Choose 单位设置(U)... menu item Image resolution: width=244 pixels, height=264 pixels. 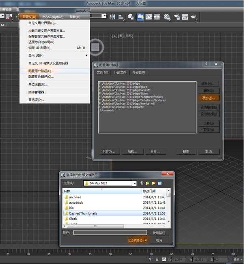[55, 85]
